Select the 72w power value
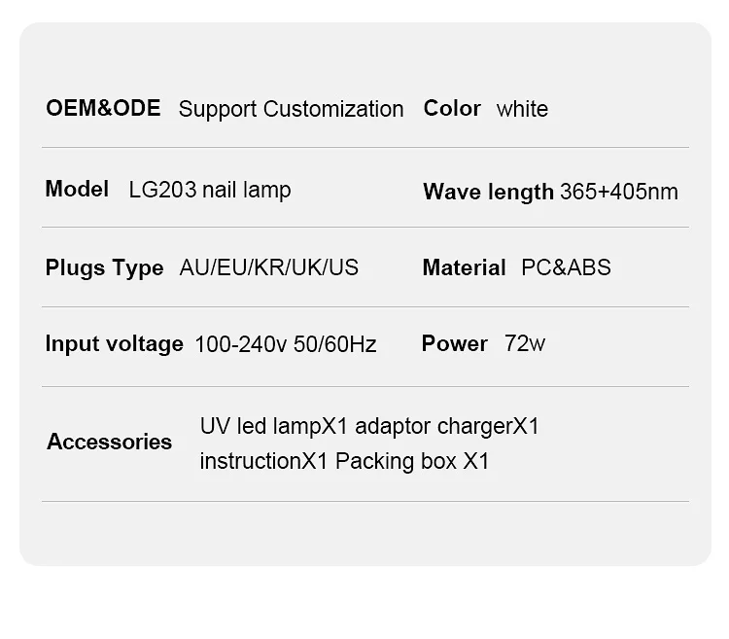 pyautogui.click(x=525, y=343)
